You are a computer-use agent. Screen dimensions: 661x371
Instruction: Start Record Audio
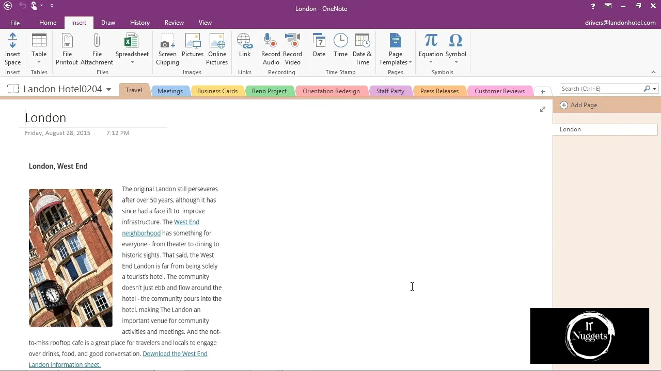[271, 49]
